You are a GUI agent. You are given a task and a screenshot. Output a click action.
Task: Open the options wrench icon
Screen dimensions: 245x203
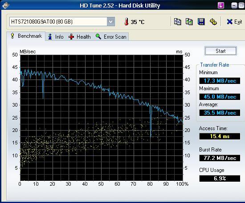coord(213,21)
